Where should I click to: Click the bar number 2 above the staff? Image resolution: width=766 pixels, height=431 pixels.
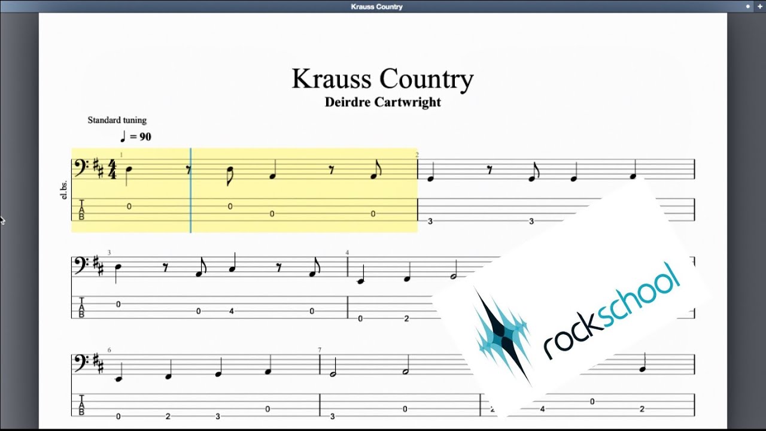click(x=417, y=155)
